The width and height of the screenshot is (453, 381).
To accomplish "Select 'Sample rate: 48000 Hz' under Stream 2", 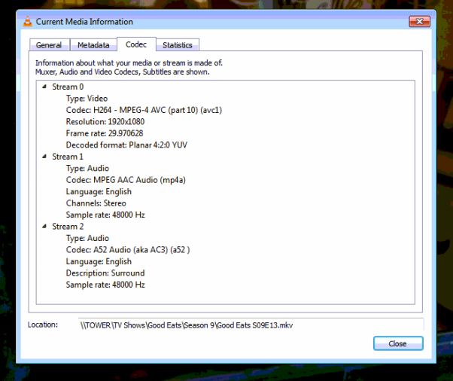I will coord(105,285).
